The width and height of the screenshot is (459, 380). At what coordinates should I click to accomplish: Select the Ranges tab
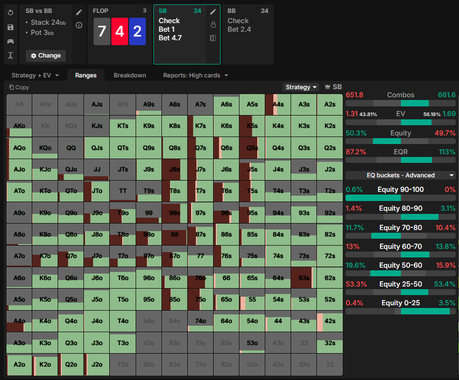pos(86,75)
